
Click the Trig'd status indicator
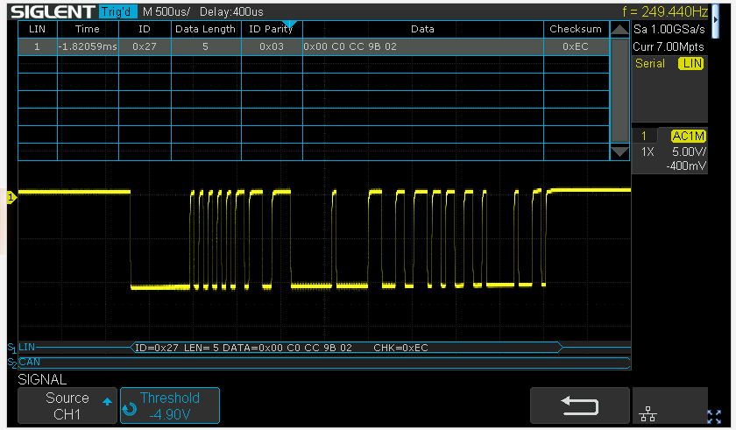tap(117, 11)
